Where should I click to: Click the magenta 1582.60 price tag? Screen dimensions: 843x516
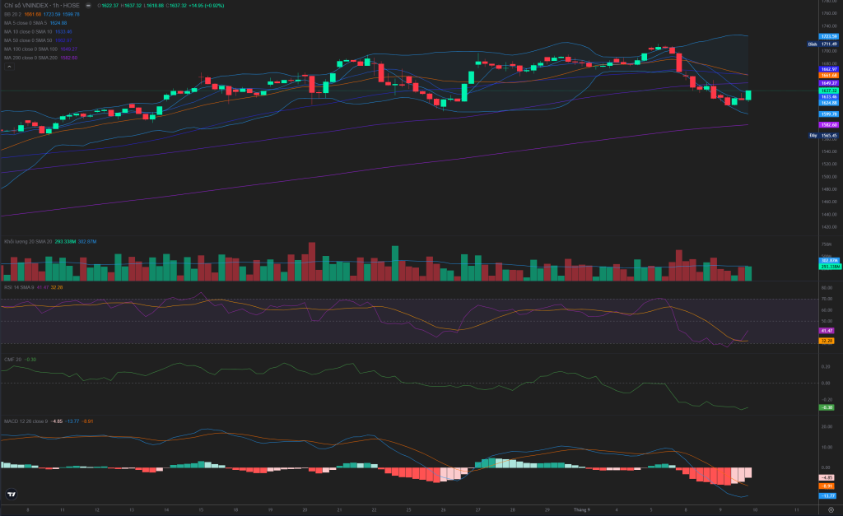(x=828, y=125)
